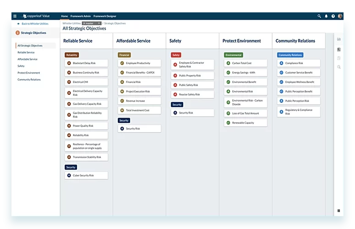
Task: Open the document panel icon on the right
Action: point(339,49)
